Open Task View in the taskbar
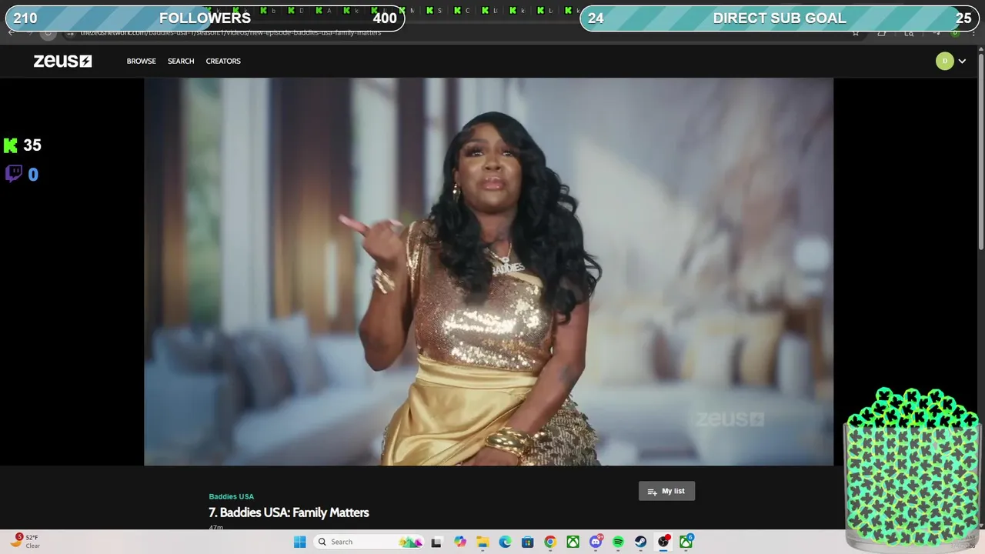Screen dimensions: 985x554 (436, 542)
